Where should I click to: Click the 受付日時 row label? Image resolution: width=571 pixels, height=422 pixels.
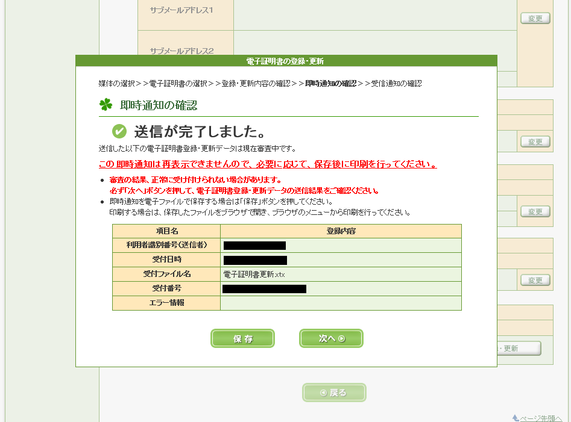coord(166,259)
